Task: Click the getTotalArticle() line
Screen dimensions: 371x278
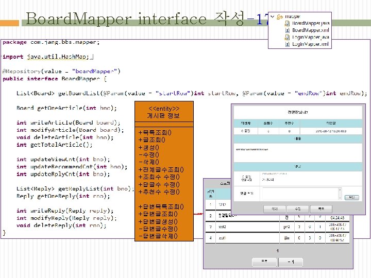Action: tap(55, 145)
